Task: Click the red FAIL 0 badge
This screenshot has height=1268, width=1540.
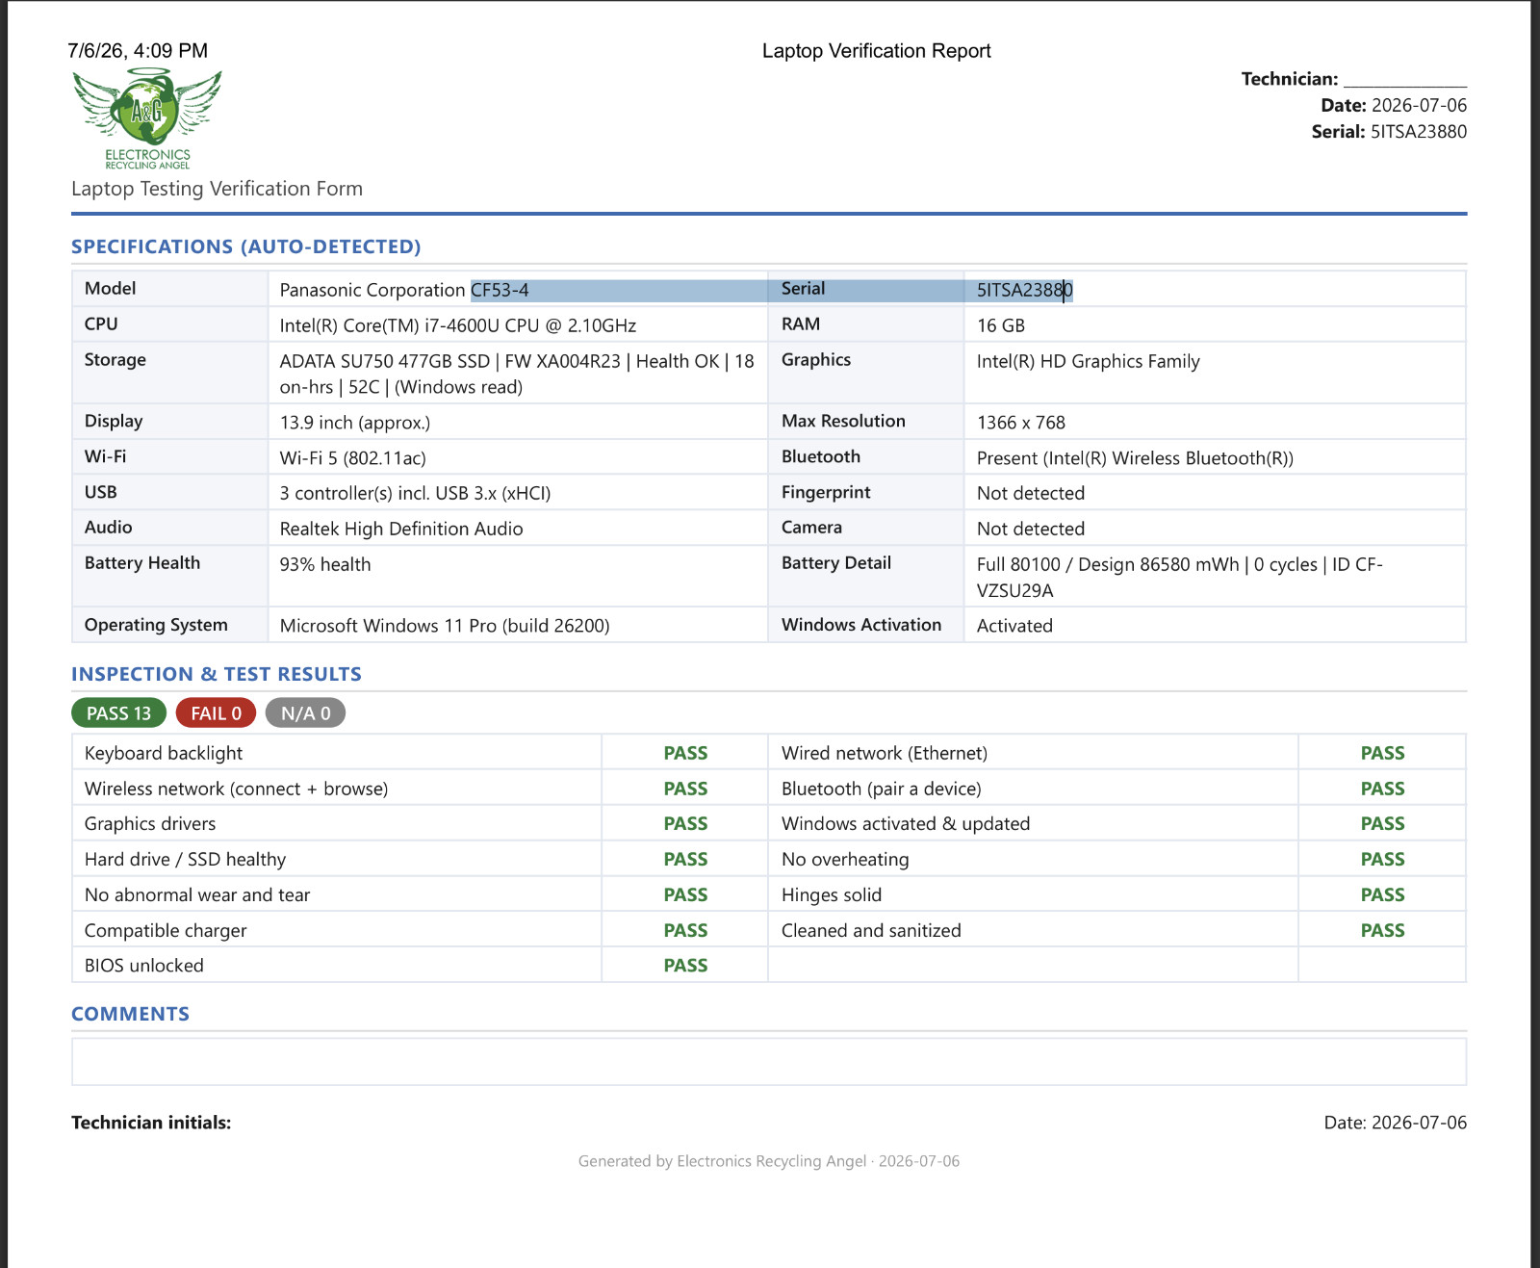Action: 216,713
